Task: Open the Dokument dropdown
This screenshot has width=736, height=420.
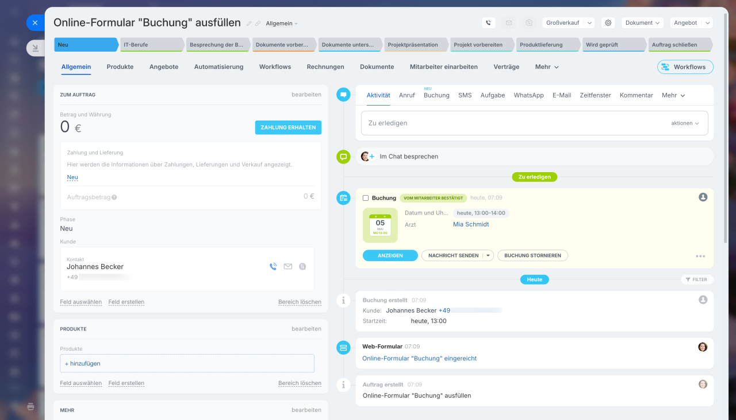Action: point(642,23)
